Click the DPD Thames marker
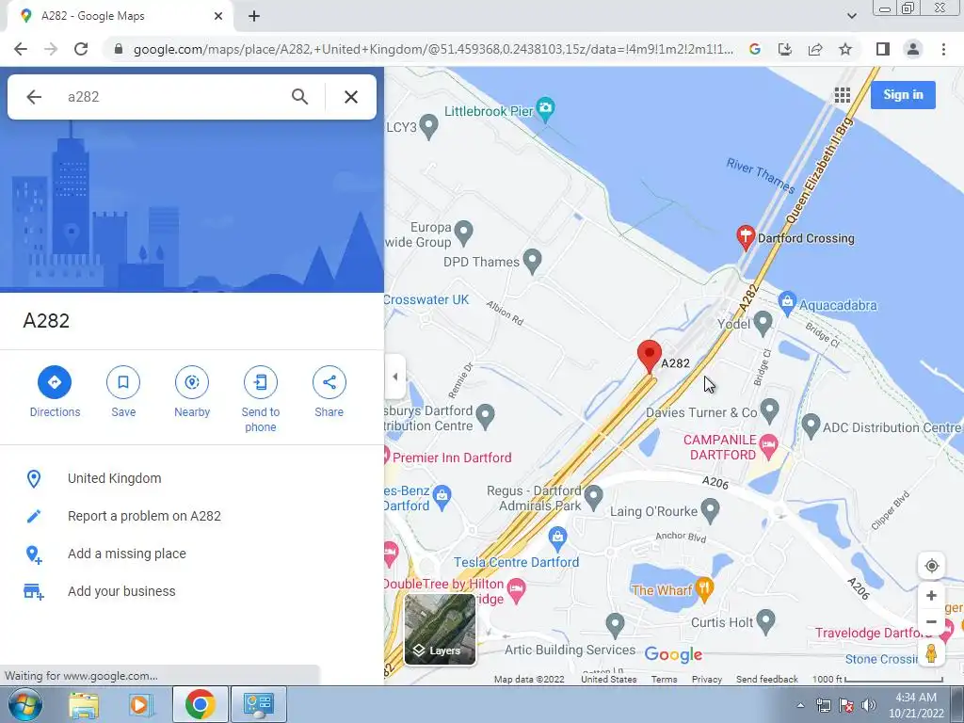The image size is (964, 723). click(532, 261)
